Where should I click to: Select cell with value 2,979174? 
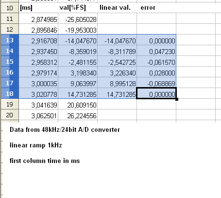(x=38, y=72)
